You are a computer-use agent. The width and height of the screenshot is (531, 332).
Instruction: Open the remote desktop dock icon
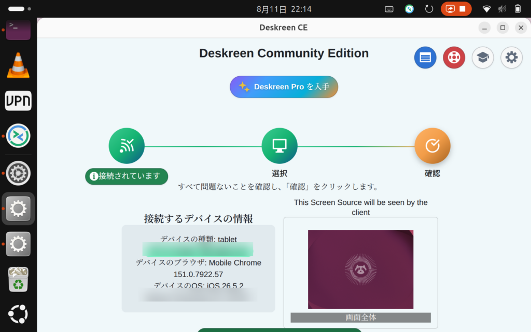pyautogui.click(x=18, y=136)
